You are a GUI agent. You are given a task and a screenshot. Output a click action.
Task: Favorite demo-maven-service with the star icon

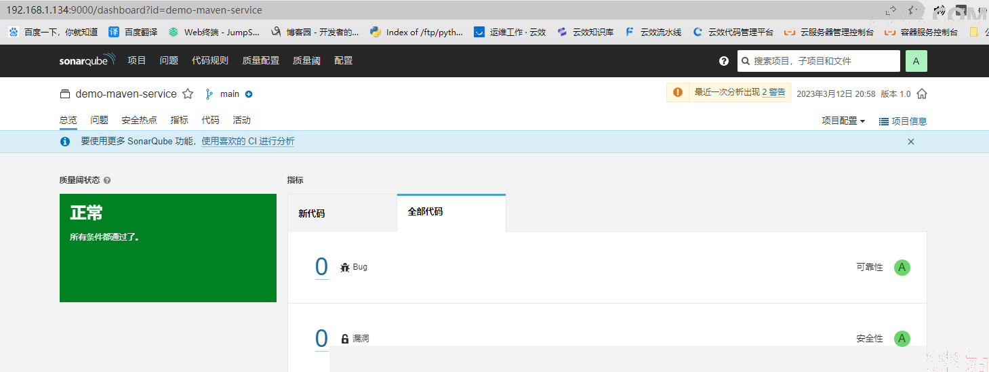(188, 94)
